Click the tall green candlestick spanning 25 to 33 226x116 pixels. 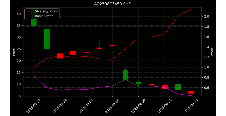tap(47, 39)
